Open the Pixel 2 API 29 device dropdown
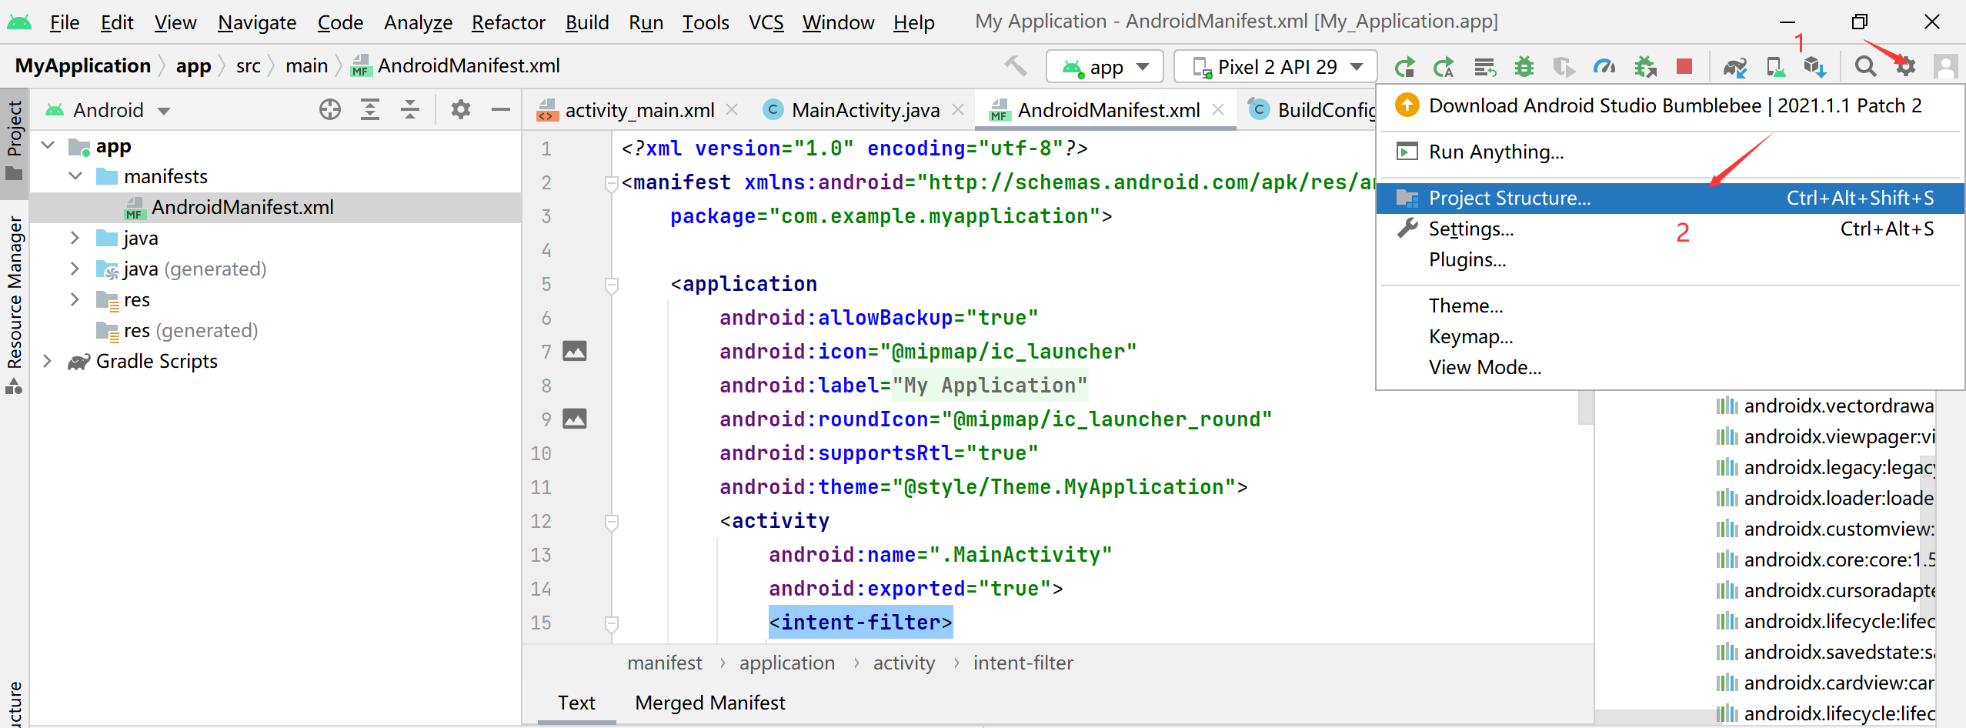This screenshot has width=1966, height=728. [1276, 67]
